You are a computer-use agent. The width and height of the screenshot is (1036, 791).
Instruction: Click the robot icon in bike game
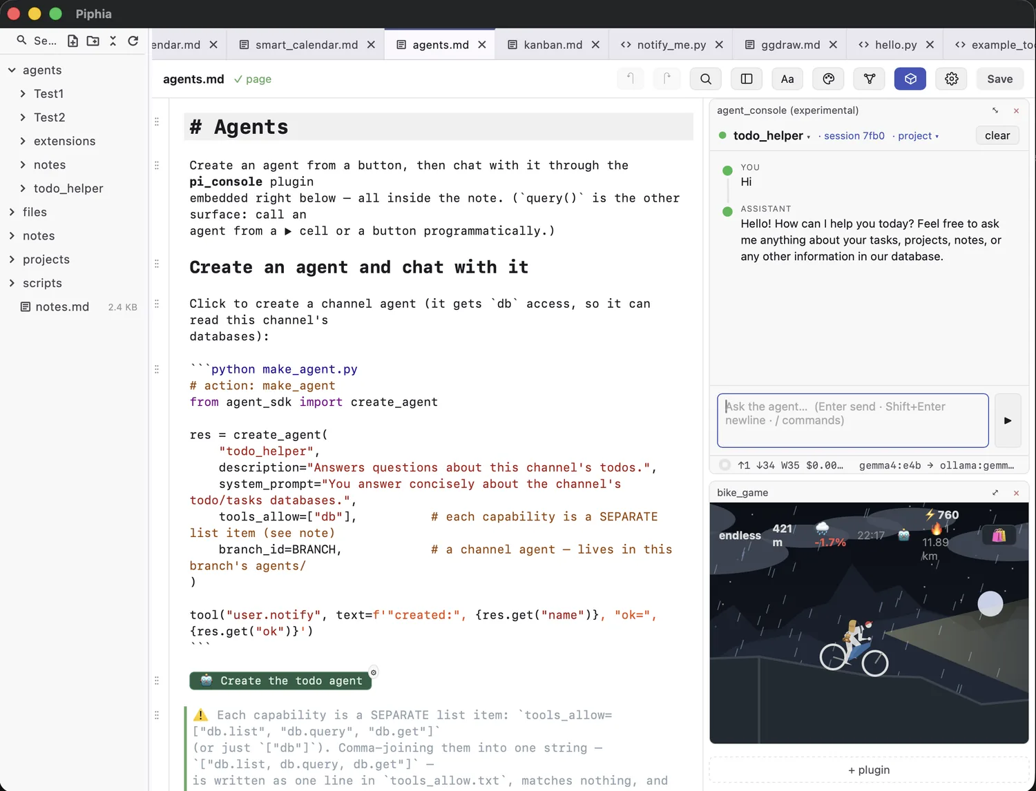903,535
